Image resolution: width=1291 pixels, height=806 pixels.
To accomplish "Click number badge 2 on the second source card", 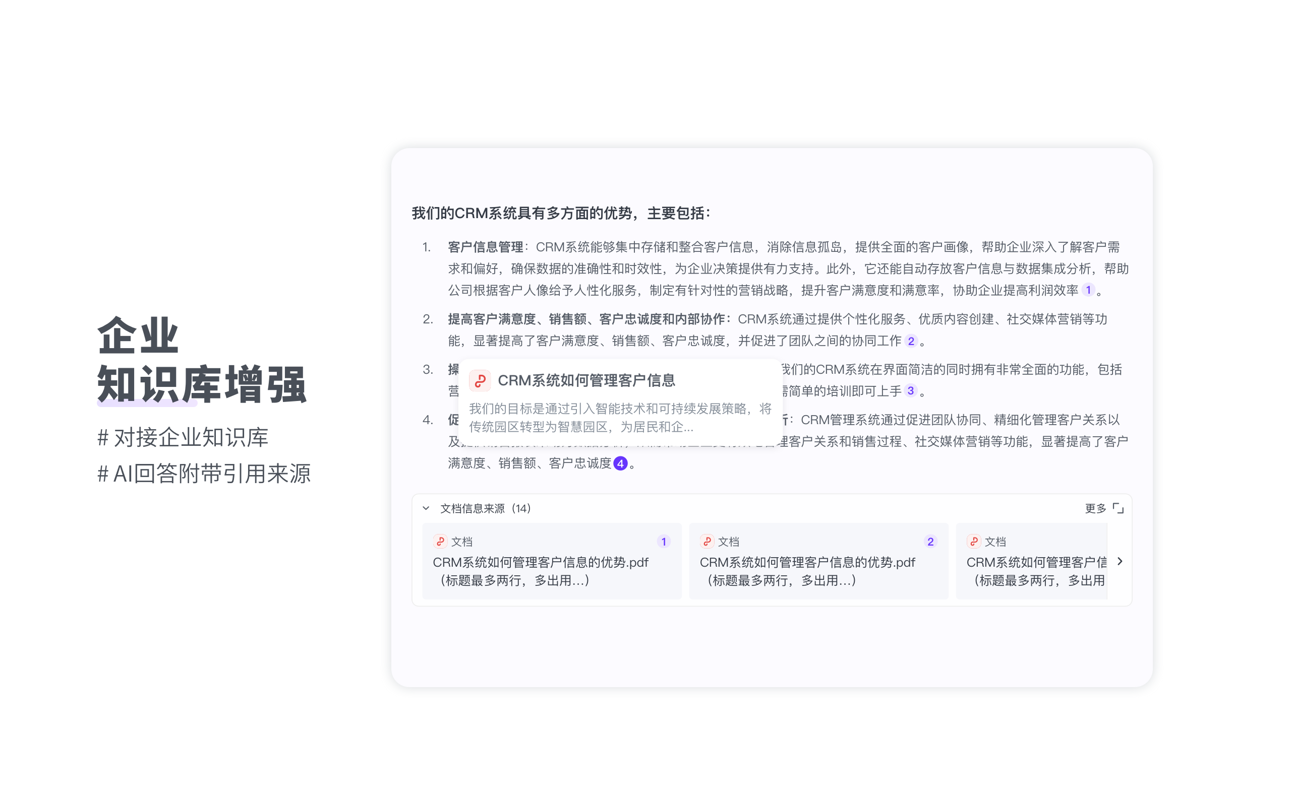I will [930, 542].
